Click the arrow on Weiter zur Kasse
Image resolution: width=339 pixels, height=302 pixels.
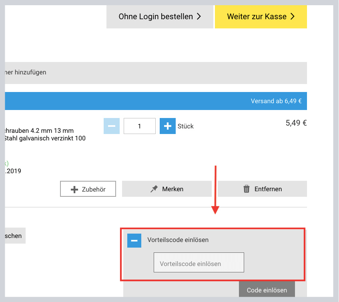click(293, 16)
